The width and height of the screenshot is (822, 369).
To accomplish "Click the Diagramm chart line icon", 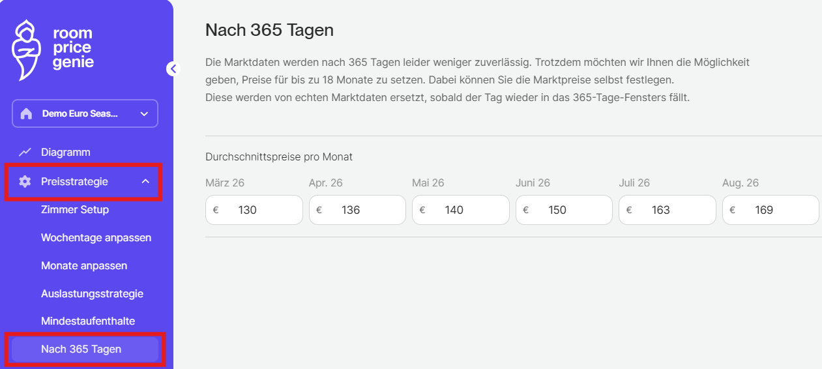I will (x=25, y=152).
